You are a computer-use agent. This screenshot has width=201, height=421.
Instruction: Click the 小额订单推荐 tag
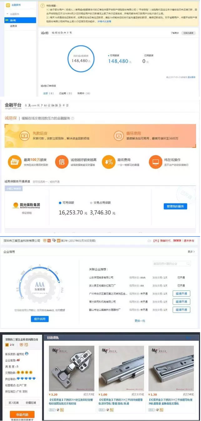tap(13, 189)
